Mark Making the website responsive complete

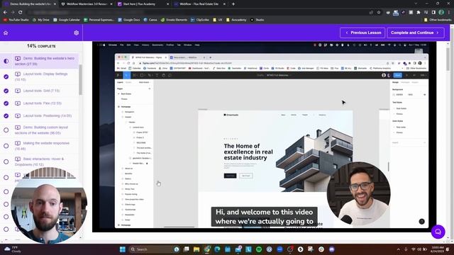pyautogui.click(x=6, y=146)
